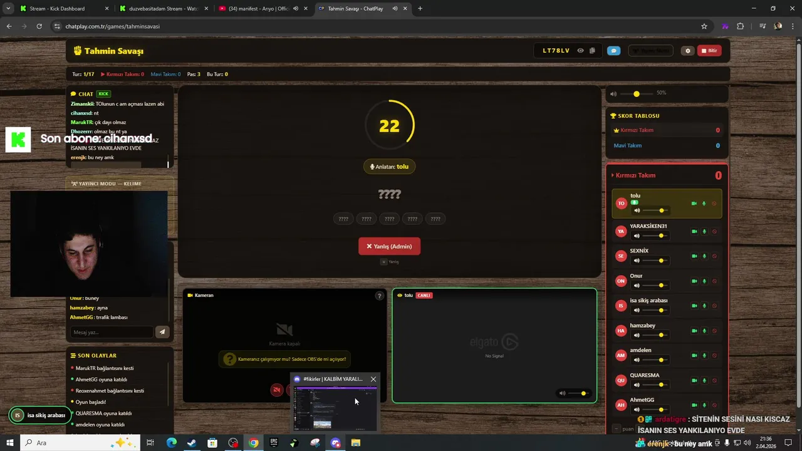Toggle Onur's microphone icon
The width and height of the screenshot is (802, 451).
(x=704, y=281)
